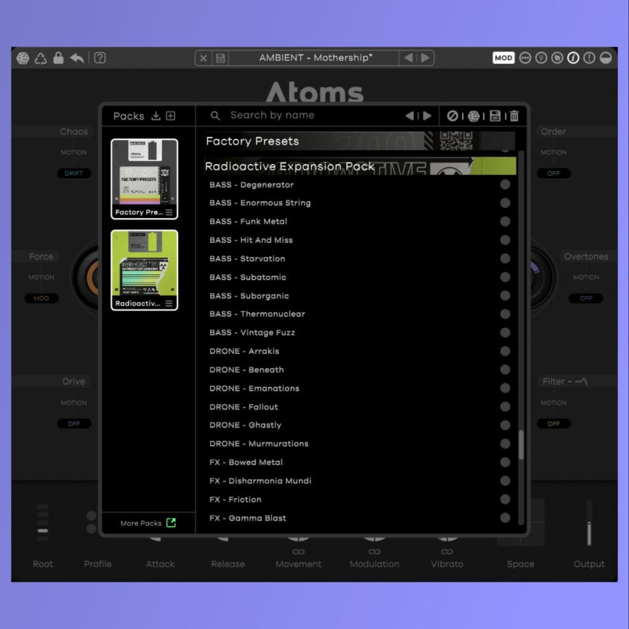The image size is (629, 629).
Task: Load the BASS - Hit And Miss preset
Action: pyautogui.click(x=251, y=240)
